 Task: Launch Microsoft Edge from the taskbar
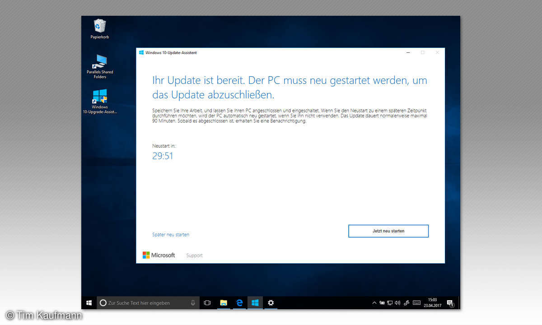point(239,303)
